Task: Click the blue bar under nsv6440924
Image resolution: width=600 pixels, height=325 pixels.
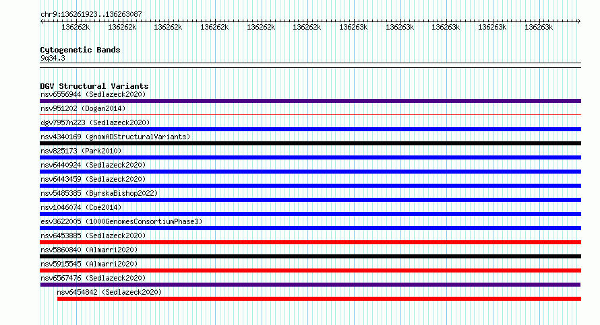Action: pyautogui.click(x=310, y=172)
